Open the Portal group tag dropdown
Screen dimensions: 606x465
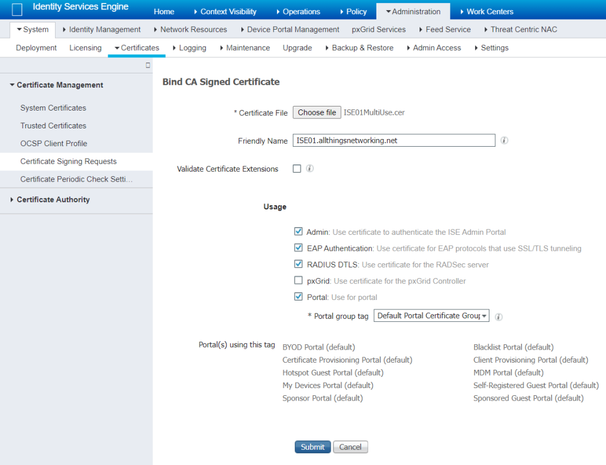[x=431, y=315]
